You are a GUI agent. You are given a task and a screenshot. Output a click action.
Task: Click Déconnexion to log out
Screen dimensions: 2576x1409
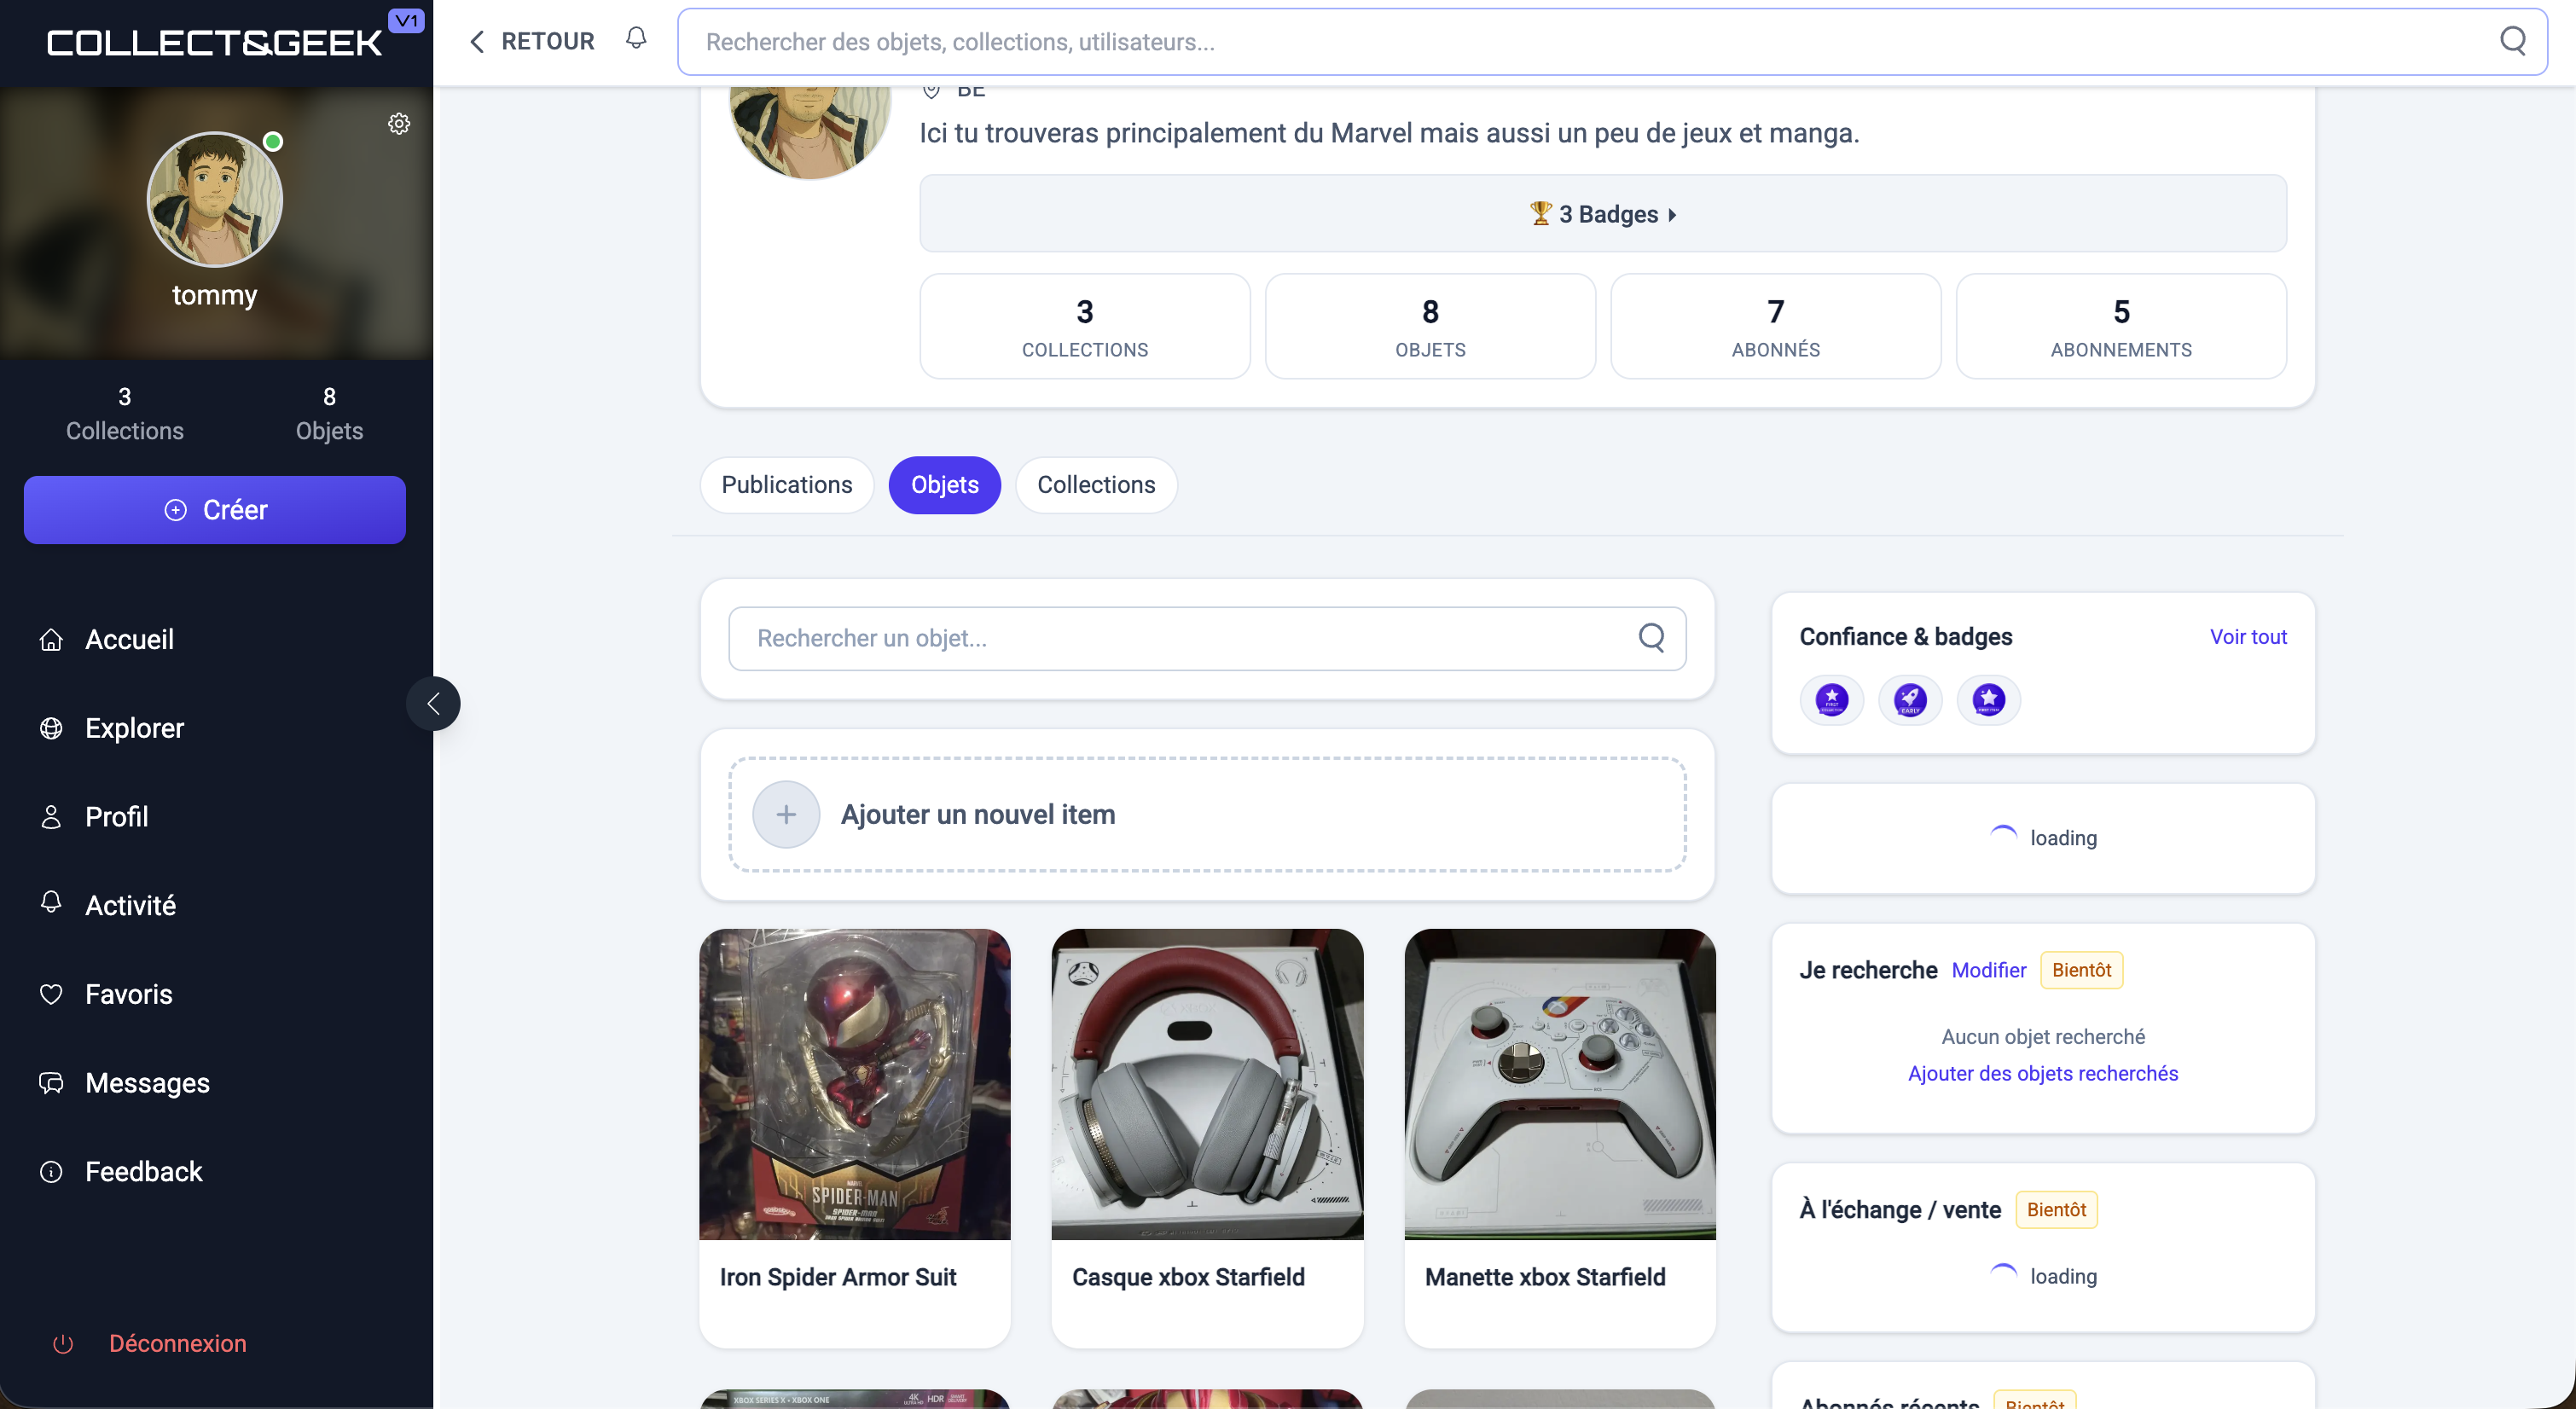(x=177, y=1343)
